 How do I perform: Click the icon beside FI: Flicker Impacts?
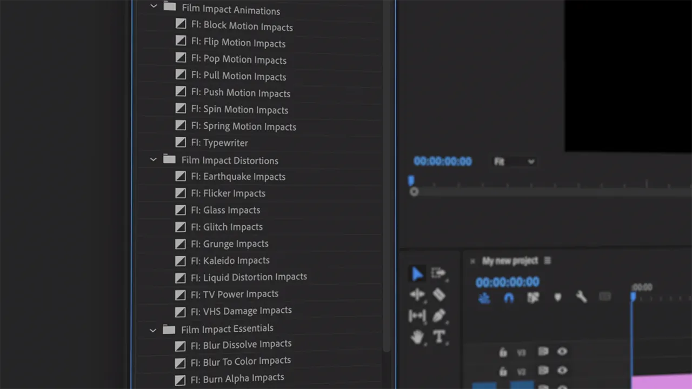click(181, 193)
